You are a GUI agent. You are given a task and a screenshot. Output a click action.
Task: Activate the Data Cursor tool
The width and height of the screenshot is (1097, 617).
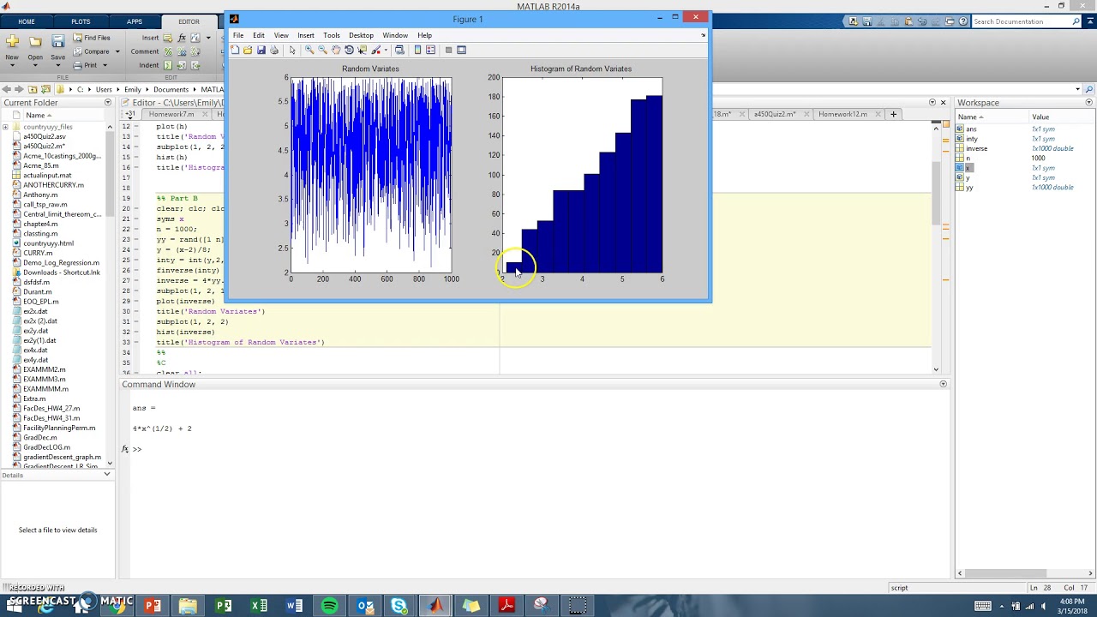[362, 50]
